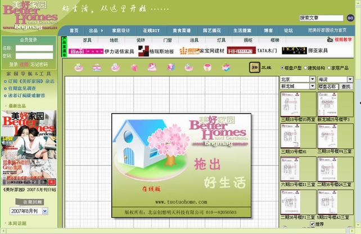Focus the 搜索文章 search field

322,18
